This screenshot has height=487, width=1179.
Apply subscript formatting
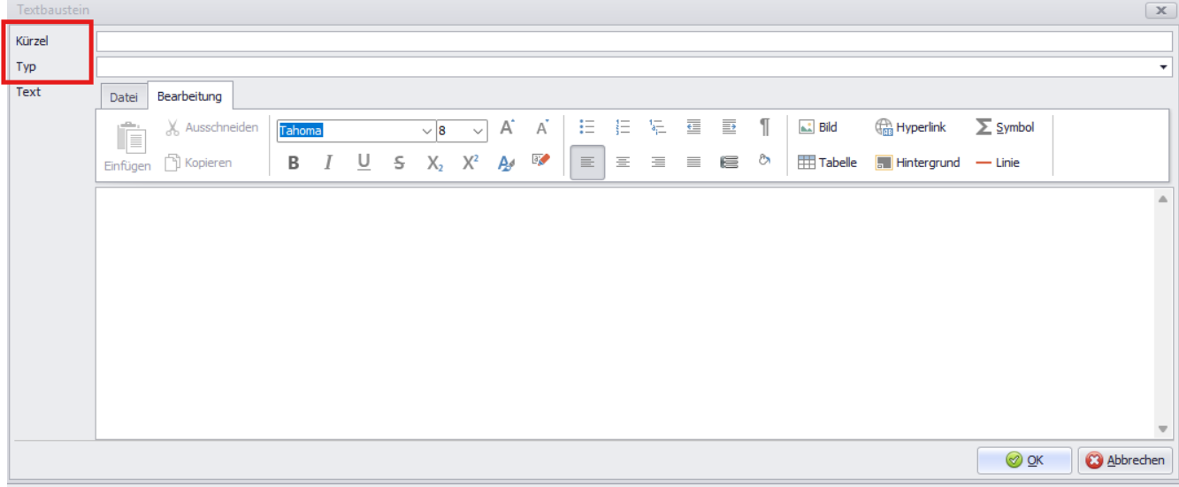click(x=434, y=163)
